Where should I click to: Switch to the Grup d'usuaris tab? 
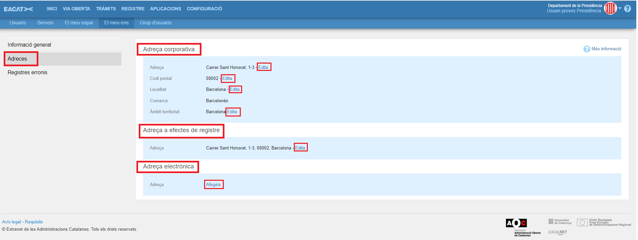click(155, 23)
